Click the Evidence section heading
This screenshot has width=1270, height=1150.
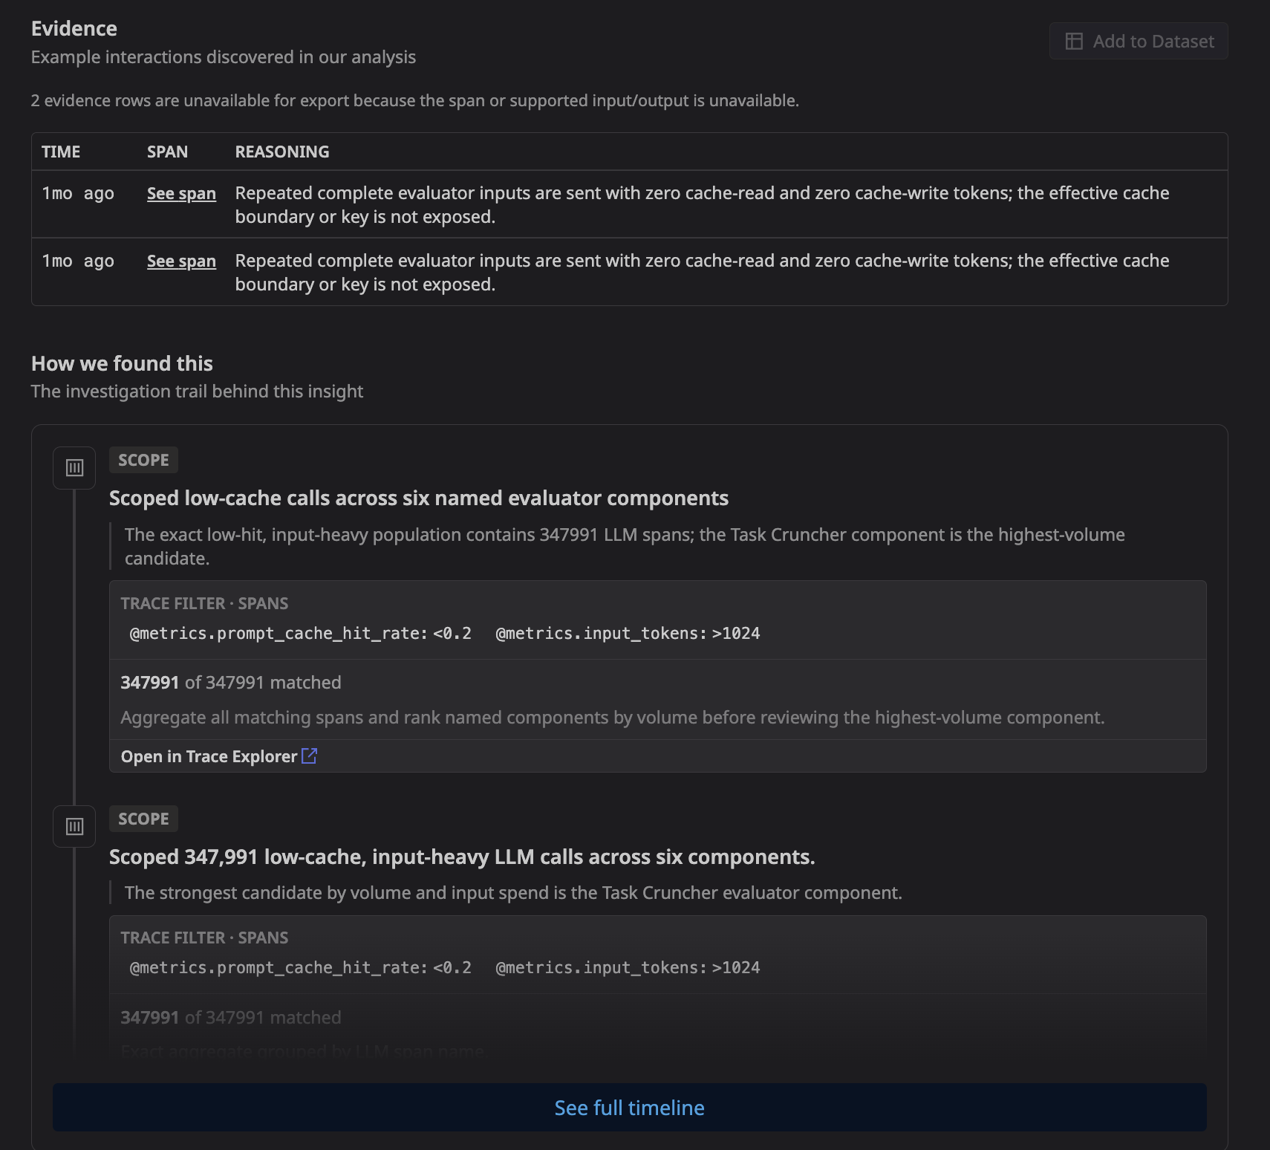pos(74,28)
